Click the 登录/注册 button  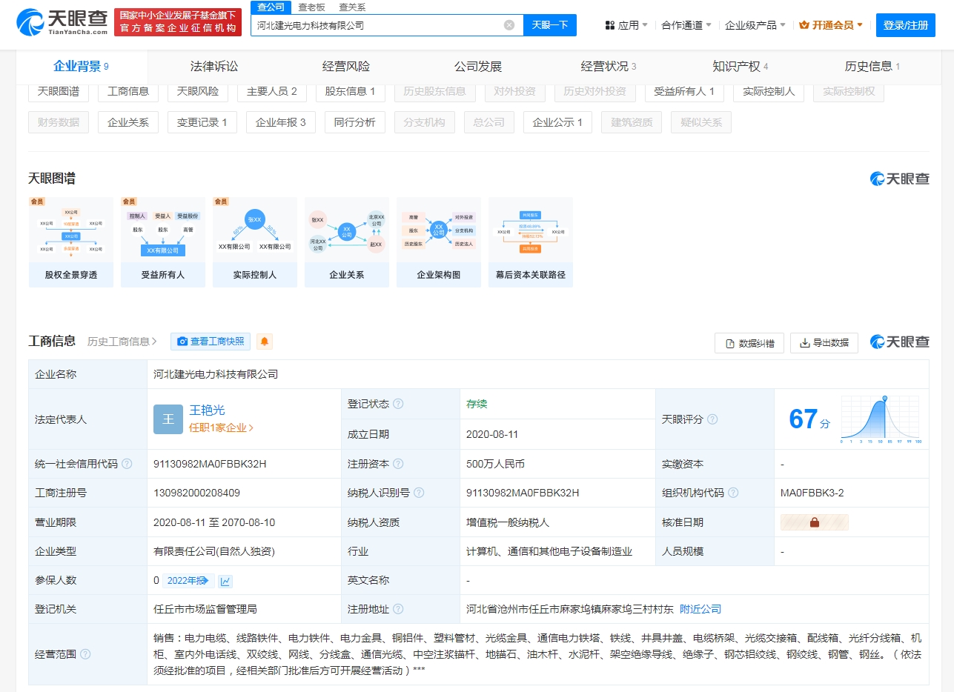click(906, 25)
